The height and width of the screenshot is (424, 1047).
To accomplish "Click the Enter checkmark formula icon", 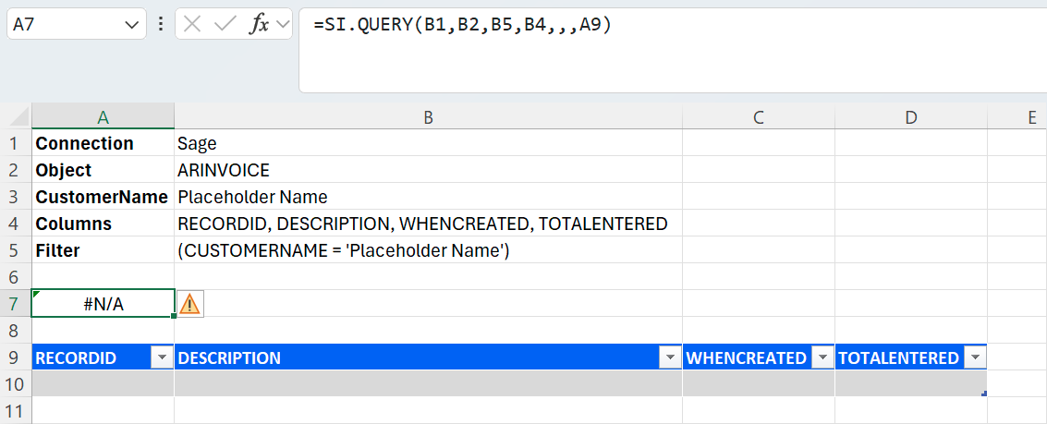I will 225,25.
